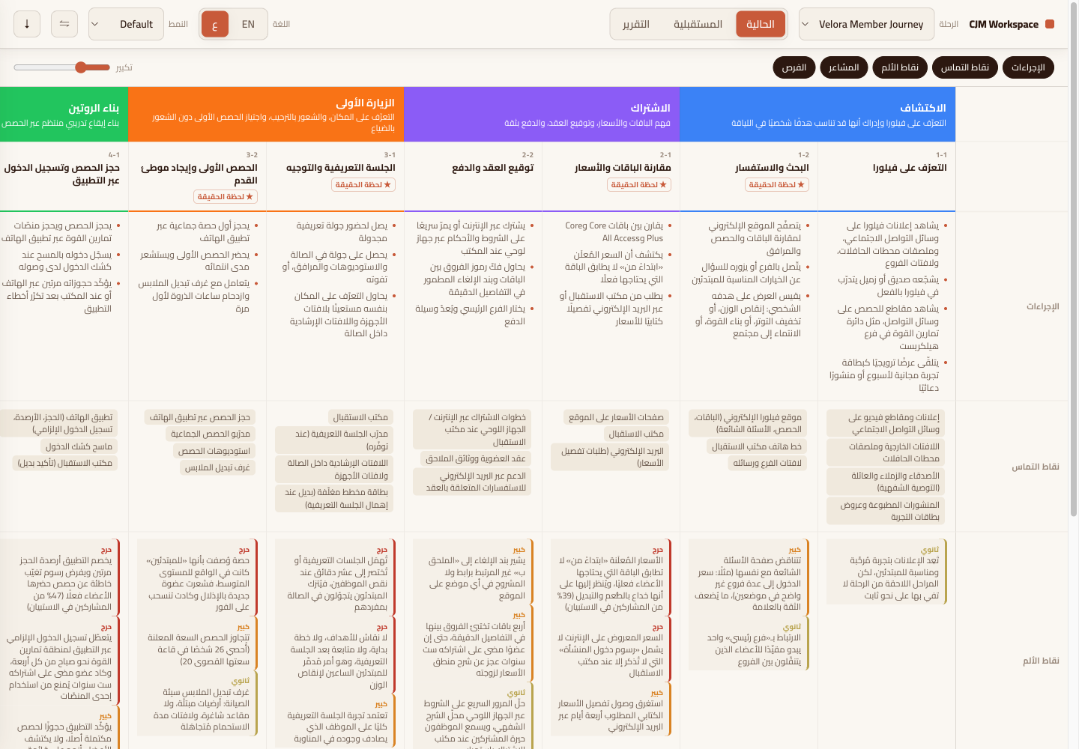
Task: Toggle the الفرص layer pill
Action: point(794,67)
